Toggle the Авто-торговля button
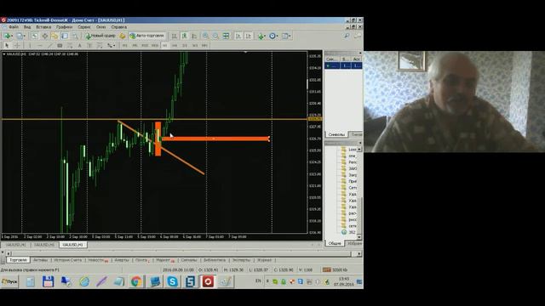This screenshot has height=306, width=545. (x=147, y=36)
